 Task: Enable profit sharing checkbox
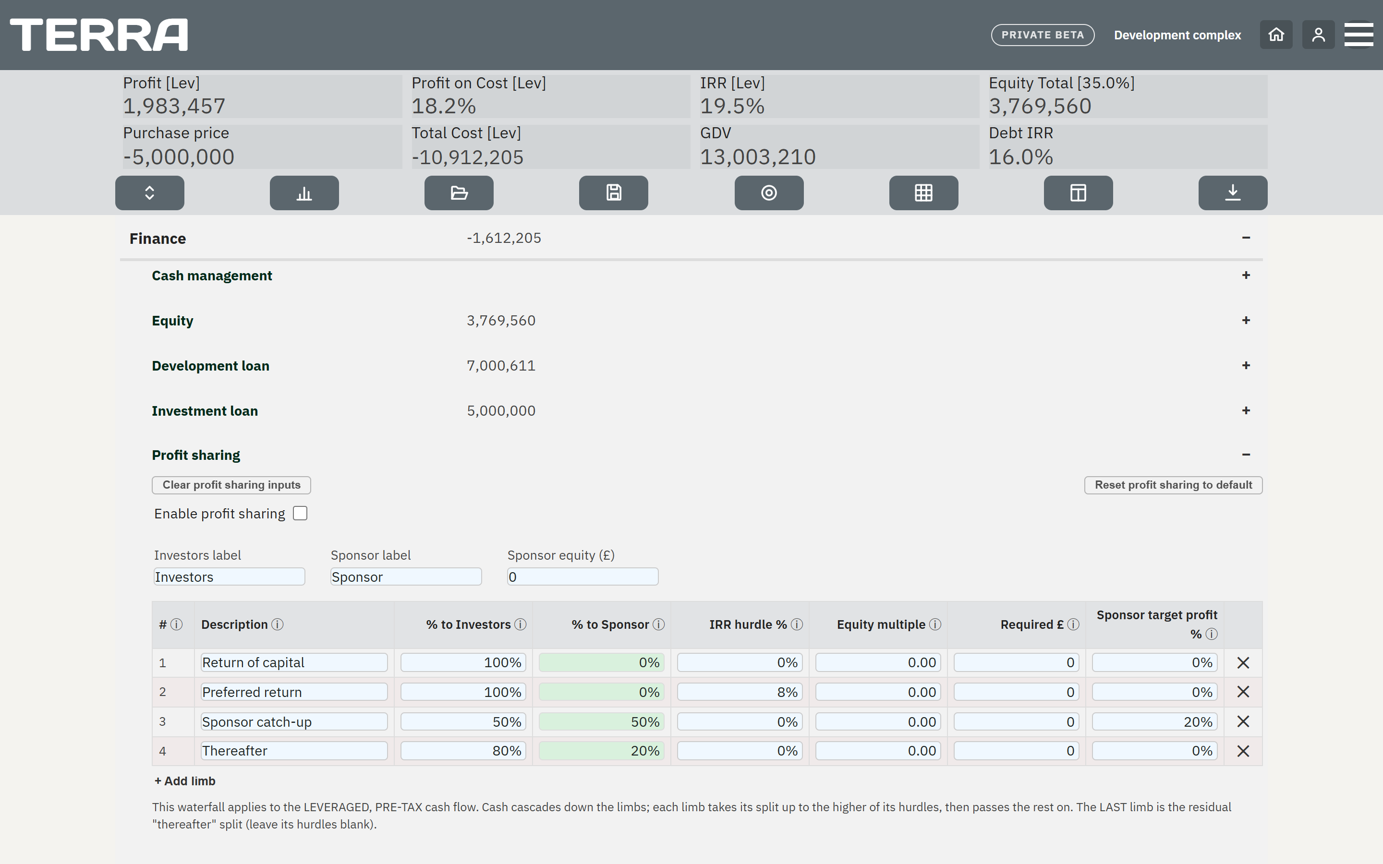point(300,513)
